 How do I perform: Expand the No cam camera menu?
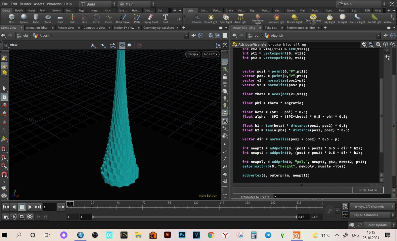(x=210, y=54)
